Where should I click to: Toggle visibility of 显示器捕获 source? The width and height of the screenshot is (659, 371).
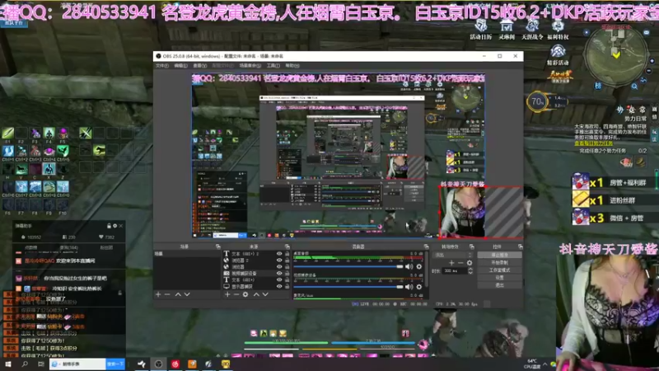tap(279, 286)
